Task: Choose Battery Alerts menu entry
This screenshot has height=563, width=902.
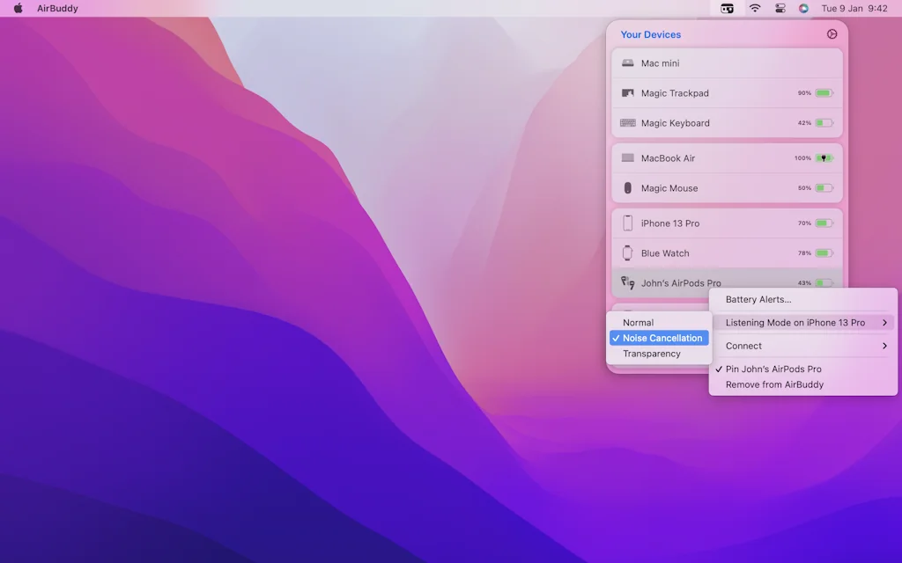Action: 758,300
